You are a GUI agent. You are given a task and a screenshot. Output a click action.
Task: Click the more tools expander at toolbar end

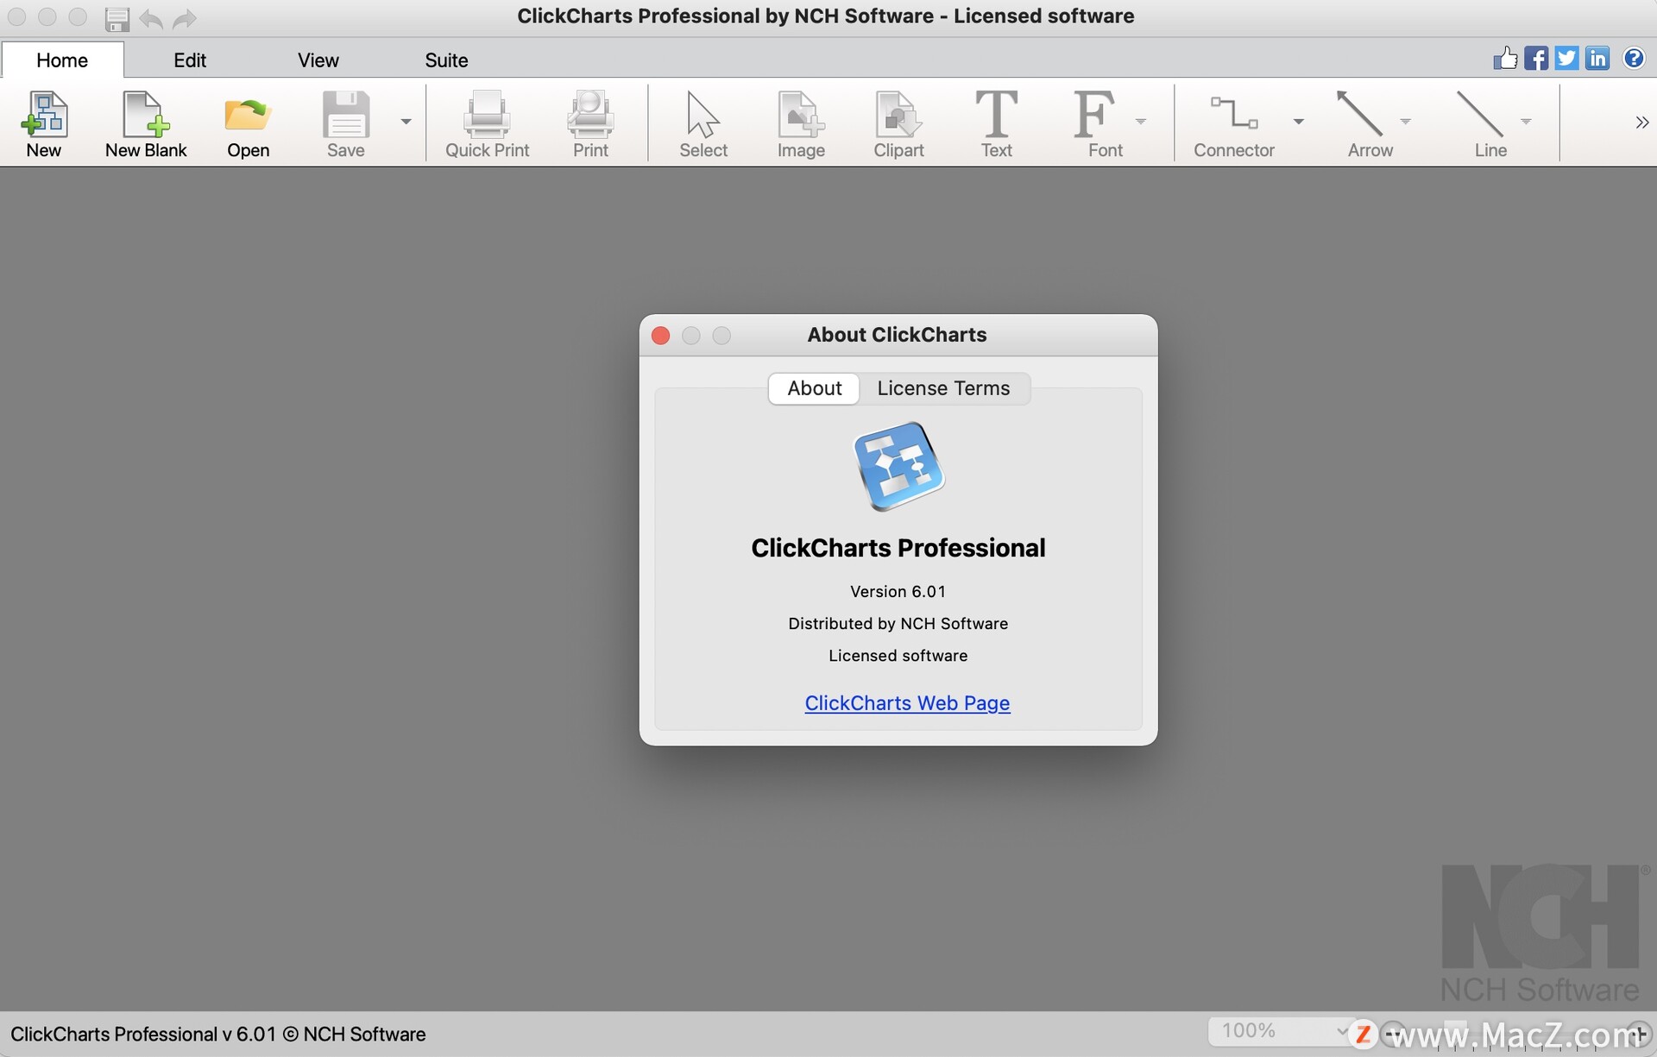click(x=1639, y=121)
